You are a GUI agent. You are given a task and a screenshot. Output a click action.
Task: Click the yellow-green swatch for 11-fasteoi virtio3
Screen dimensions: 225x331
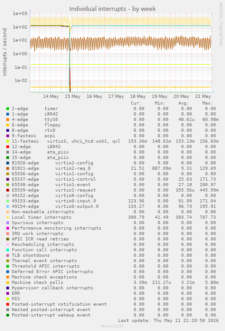click(8, 141)
